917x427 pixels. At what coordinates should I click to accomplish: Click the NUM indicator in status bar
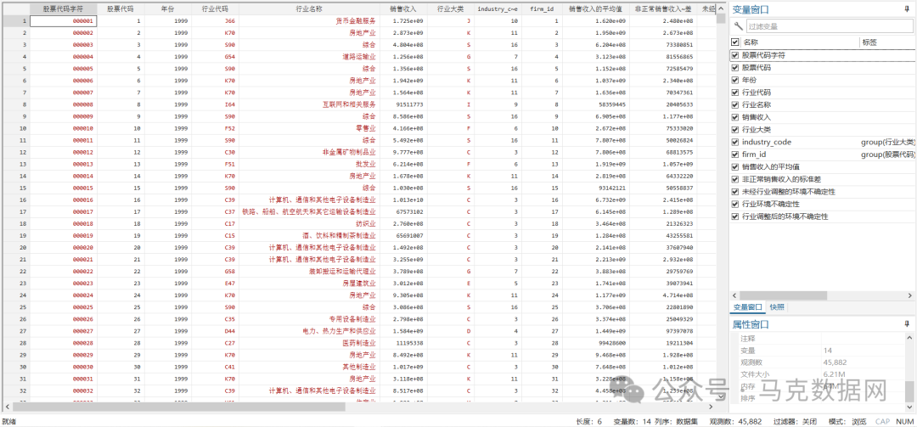pyautogui.click(x=904, y=421)
